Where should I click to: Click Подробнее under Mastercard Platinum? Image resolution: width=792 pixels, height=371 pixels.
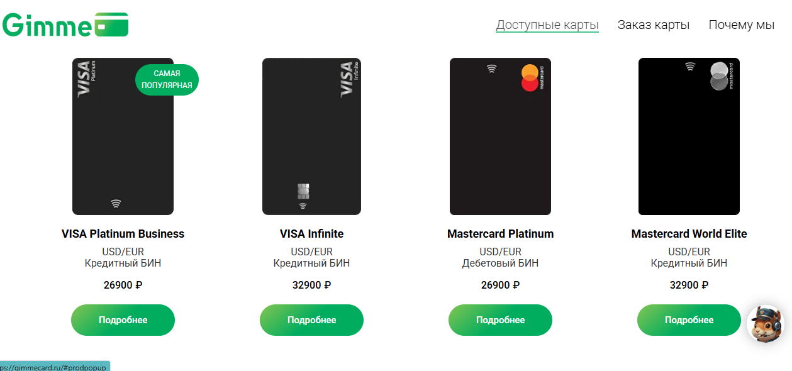(499, 320)
